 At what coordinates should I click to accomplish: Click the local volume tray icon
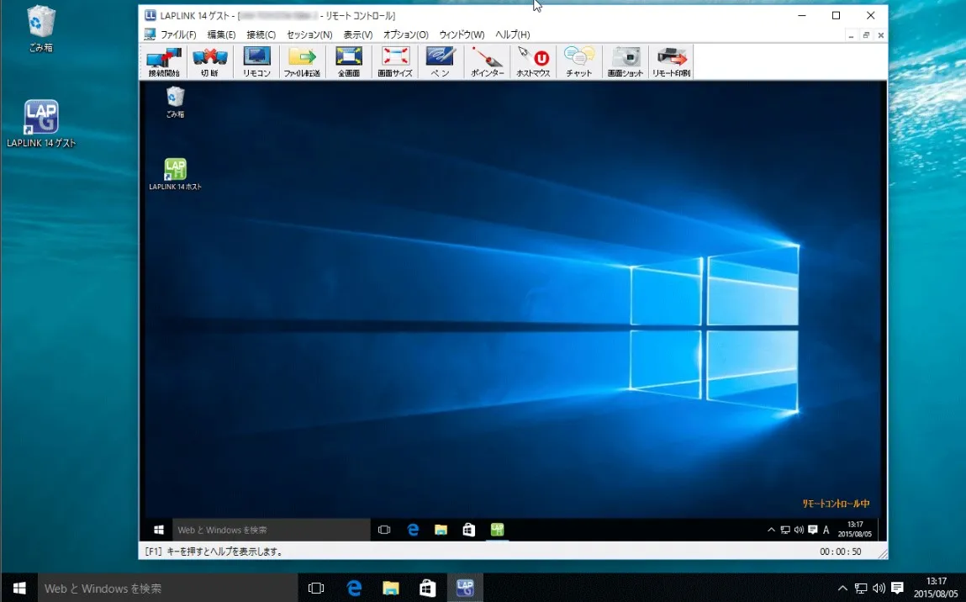pos(879,589)
